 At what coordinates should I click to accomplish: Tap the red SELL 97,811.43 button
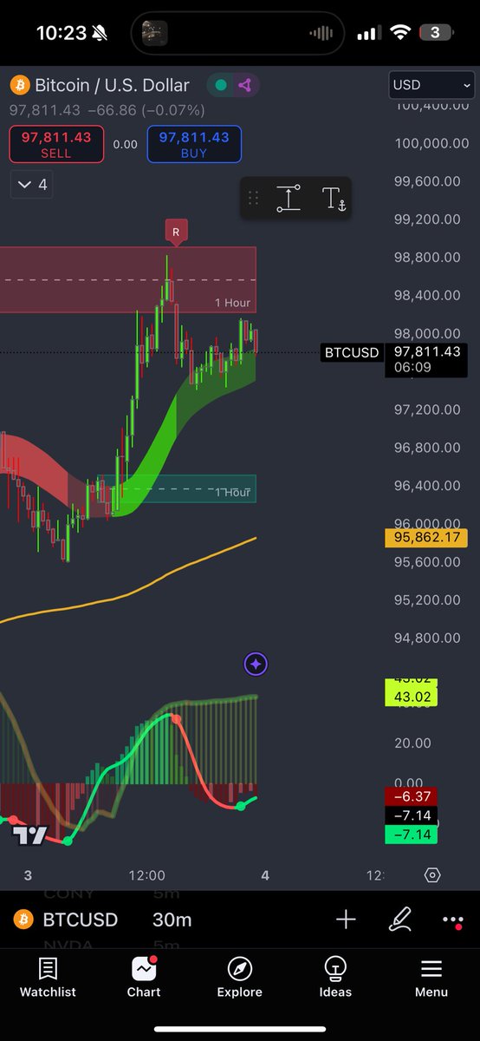click(x=56, y=144)
